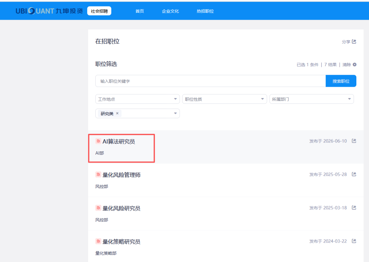Open the 量化策略研究员 job posting
The height and width of the screenshot is (262, 369).
(121, 242)
